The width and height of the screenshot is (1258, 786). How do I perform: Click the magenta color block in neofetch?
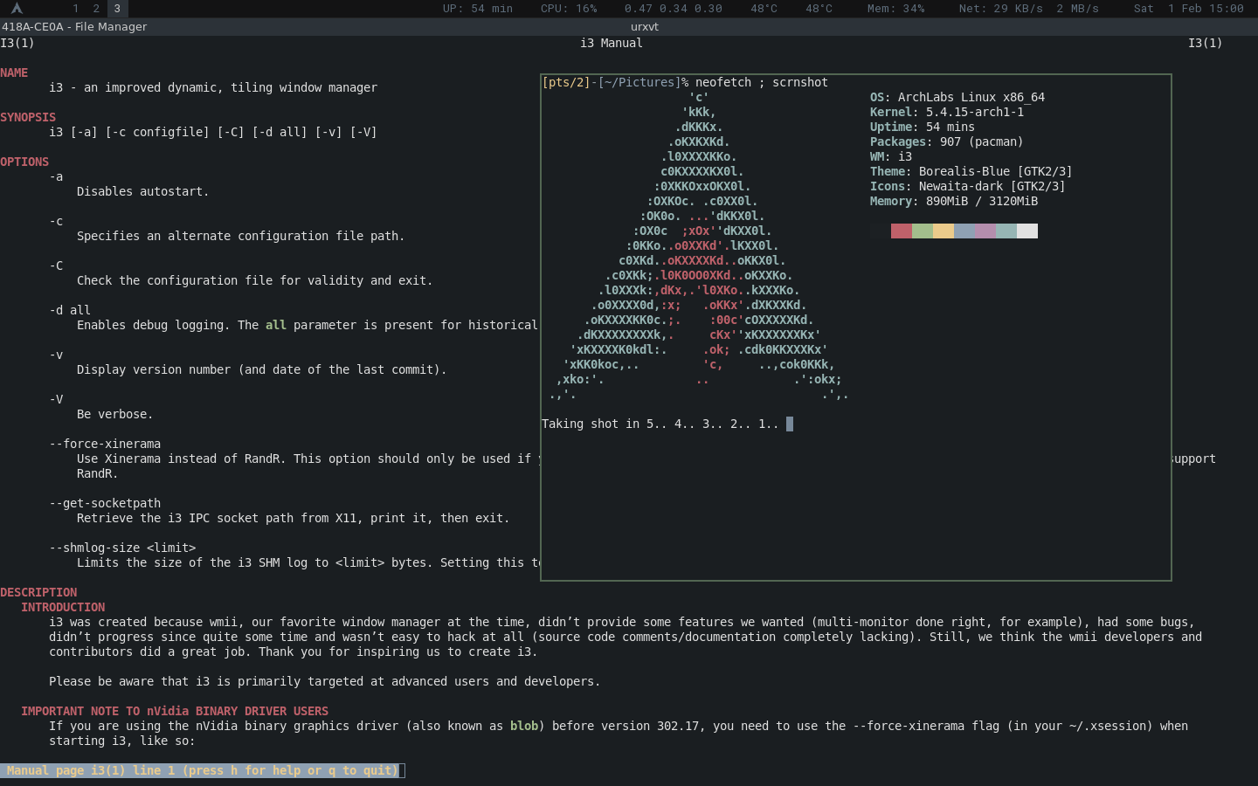coord(985,231)
